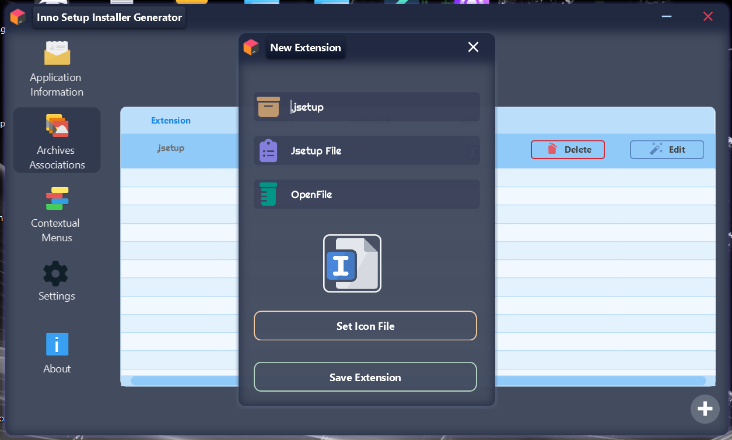Viewport: 732px width, 440px height.
Task: Click the Extension column header
Action: (x=171, y=121)
